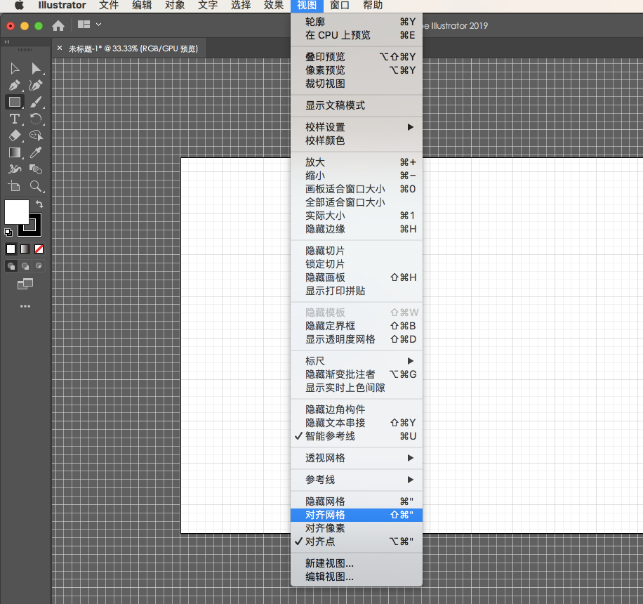Close the 未标题-1 document tab
643x604 pixels.
pos(60,48)
